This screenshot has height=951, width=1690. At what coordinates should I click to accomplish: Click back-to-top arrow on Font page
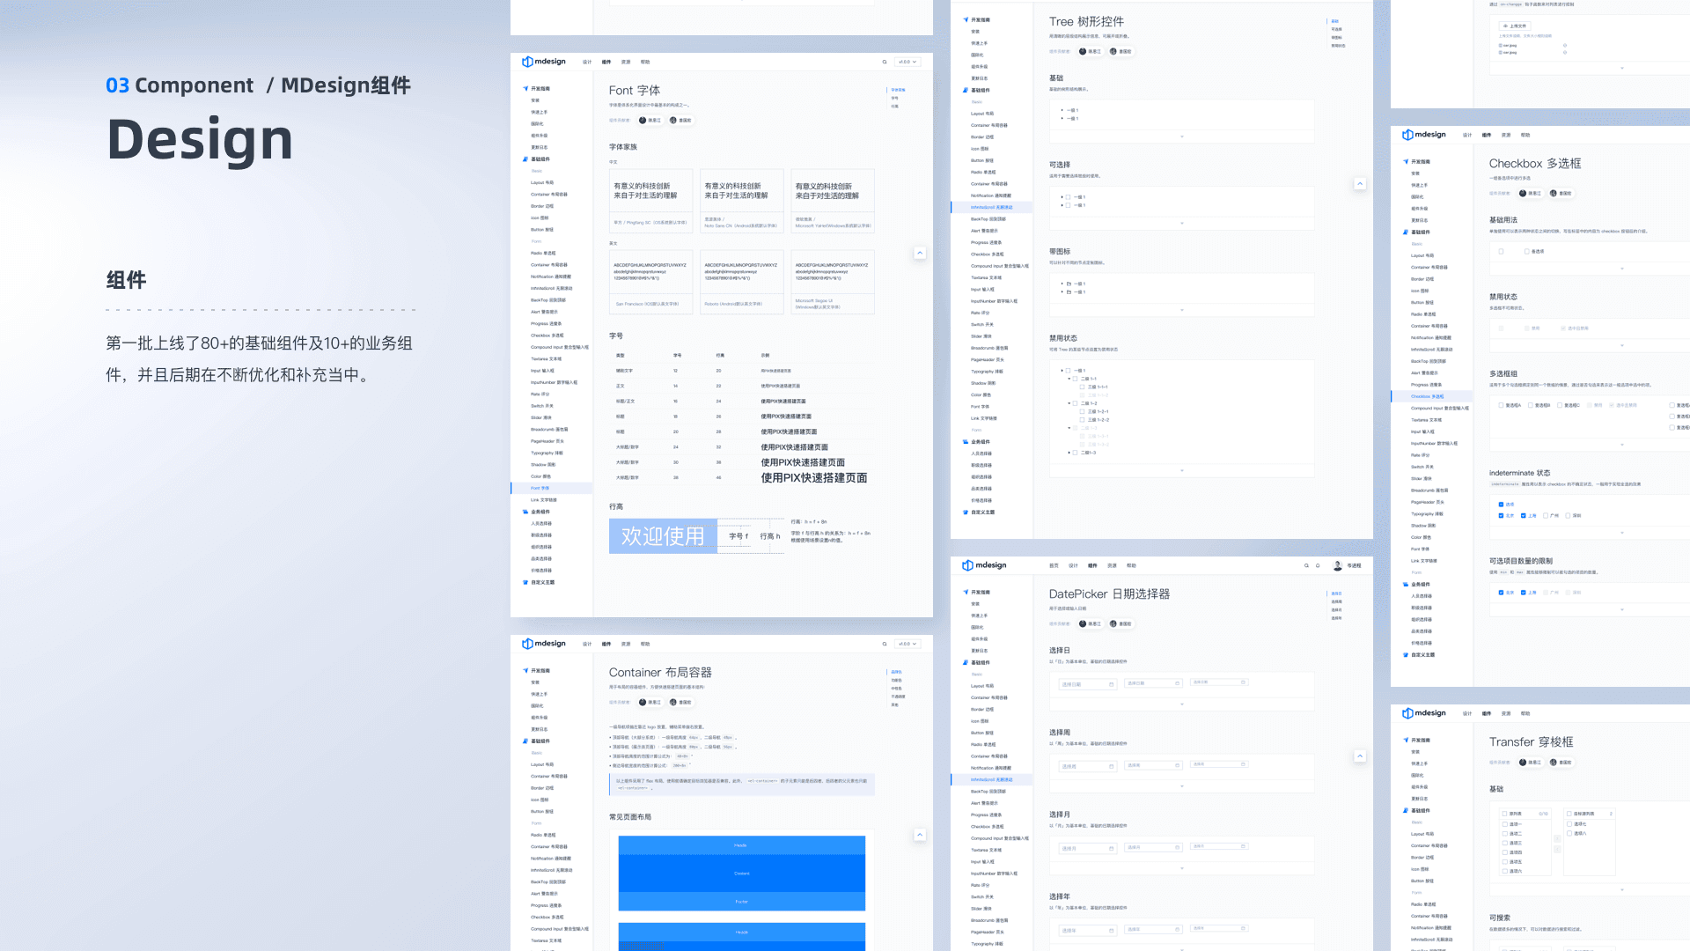[x=920, y=253]
